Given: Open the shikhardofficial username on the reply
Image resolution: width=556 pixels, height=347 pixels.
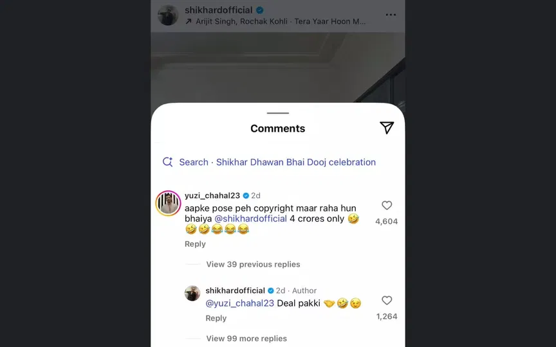Looking at the screenshot, I should tap(235, 290).
